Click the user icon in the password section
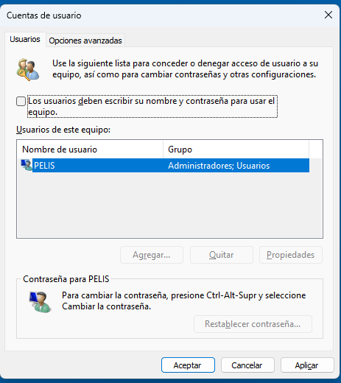This screenshot has height=383, width=341. (40, 302)
